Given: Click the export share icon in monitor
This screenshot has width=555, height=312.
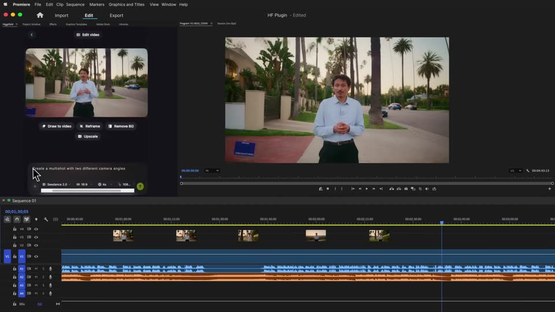Looking at the screenshot, I should [434, 189].
